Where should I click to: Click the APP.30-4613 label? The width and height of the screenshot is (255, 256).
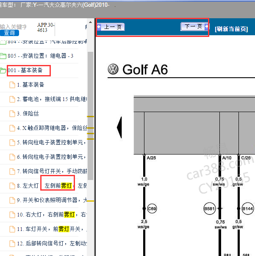(x=46, y=28)
